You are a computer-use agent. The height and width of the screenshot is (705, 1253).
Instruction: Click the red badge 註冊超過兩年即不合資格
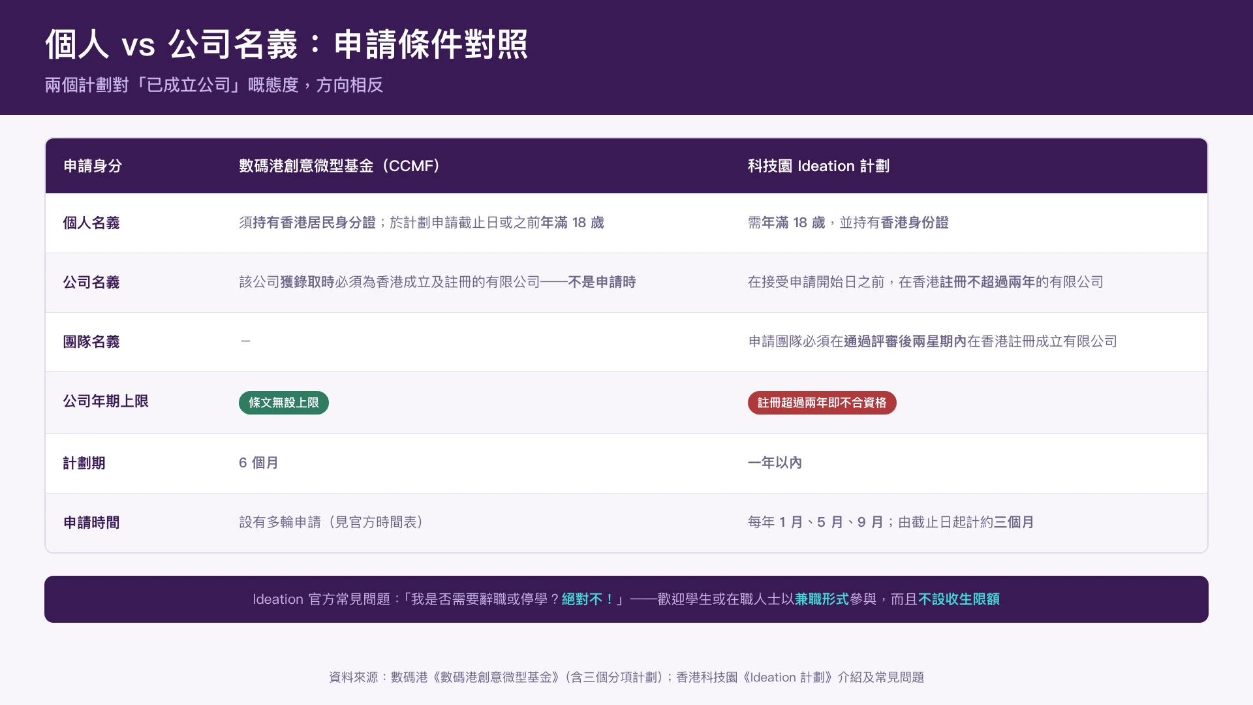click(822, 403)
